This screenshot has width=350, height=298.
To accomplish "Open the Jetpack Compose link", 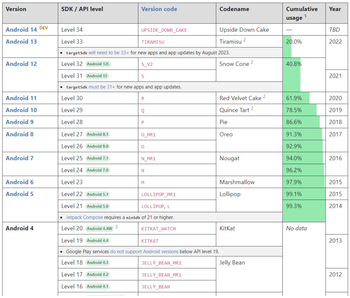I will [x=84, y=218].
